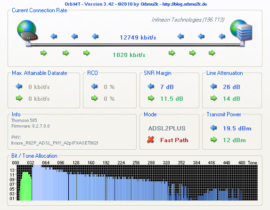Click the PHY version string in Info

point(54,143)
